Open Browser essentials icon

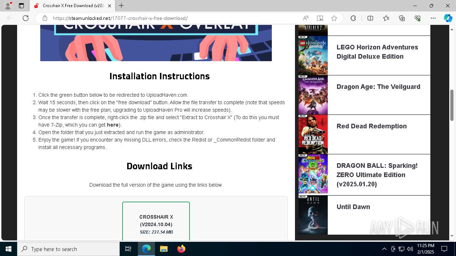coord(418,18)
